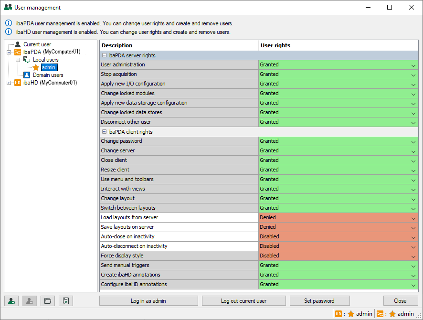Collapse the ibaPDA client rights group
This screenshot has height=320, width=423.
point(104,132)
